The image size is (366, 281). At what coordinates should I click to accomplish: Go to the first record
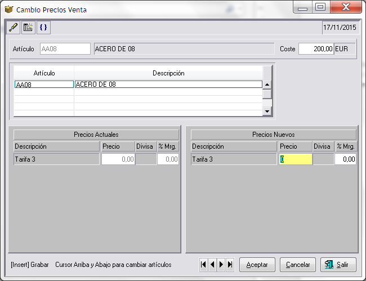[x=203, y=265]
